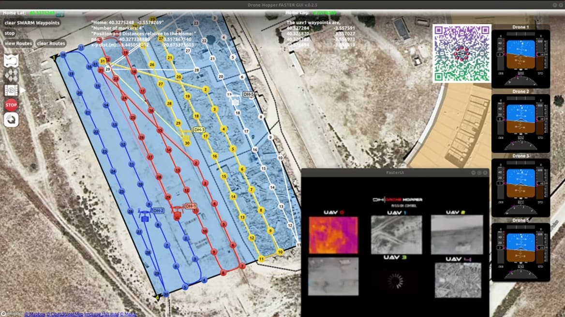The height and width of the screenshot is (317, 565).
Task: Open the UAV 0 thermal camera feed
Action: (333, 235)
